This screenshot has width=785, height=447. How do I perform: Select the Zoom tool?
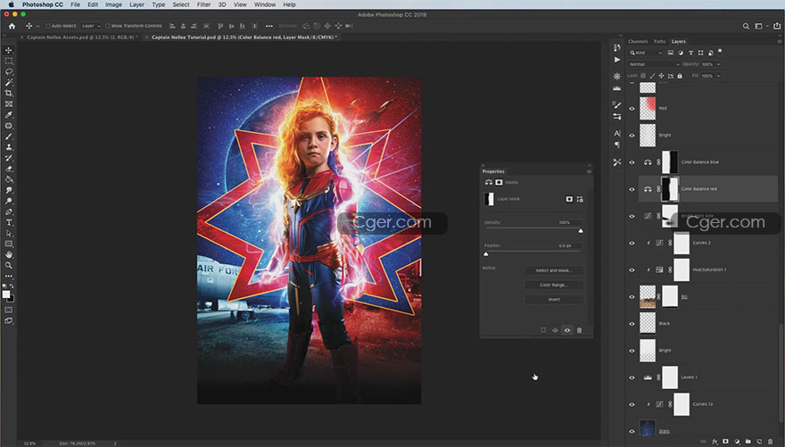pyautogui.click(x=9, y=265)
